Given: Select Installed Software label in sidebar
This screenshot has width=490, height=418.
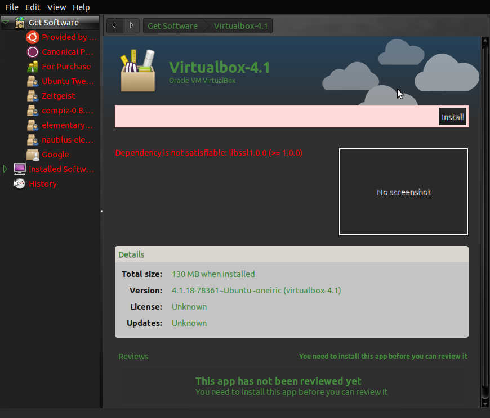Looking at the screenshot, I should pos(61,169).
